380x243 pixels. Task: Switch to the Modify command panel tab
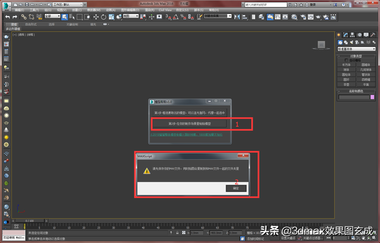[345, 35]
